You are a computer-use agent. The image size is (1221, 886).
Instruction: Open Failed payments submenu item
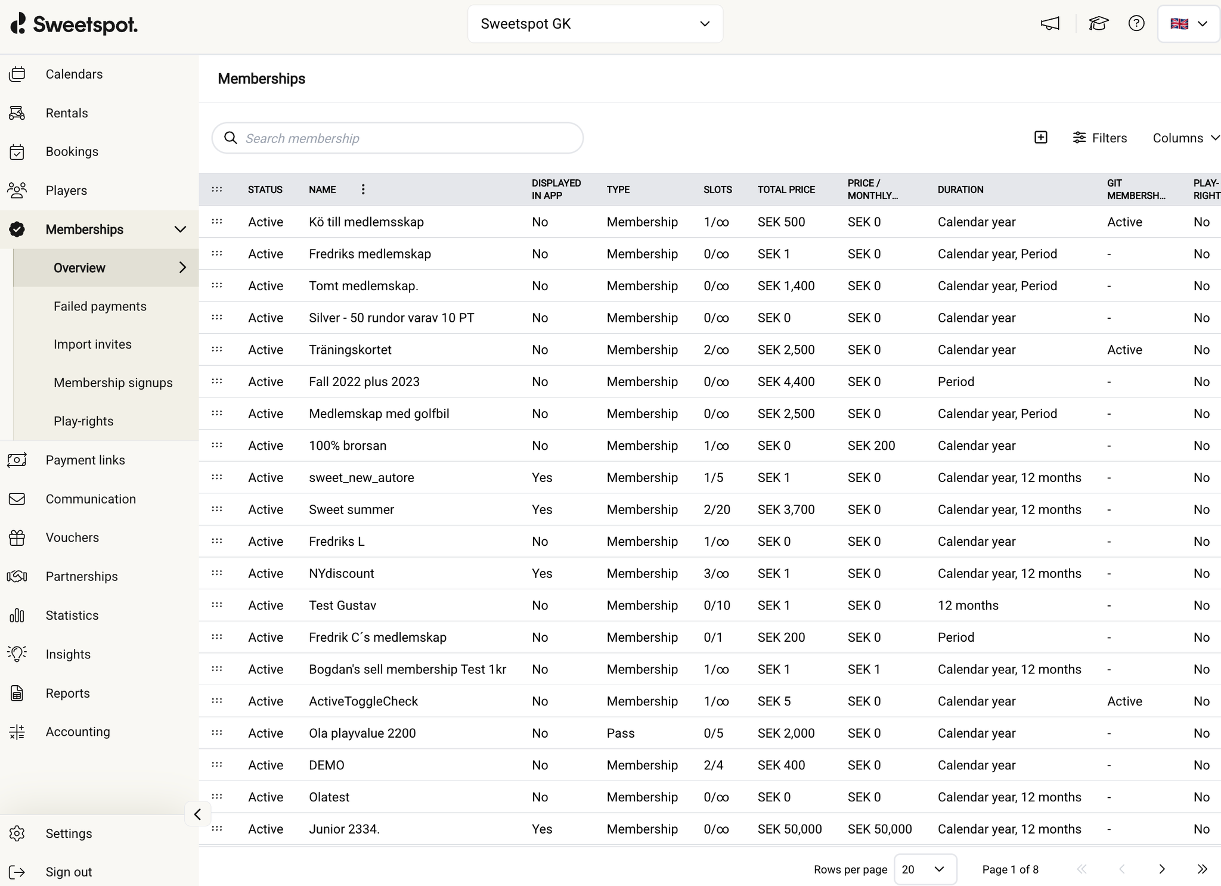(100, 306)
